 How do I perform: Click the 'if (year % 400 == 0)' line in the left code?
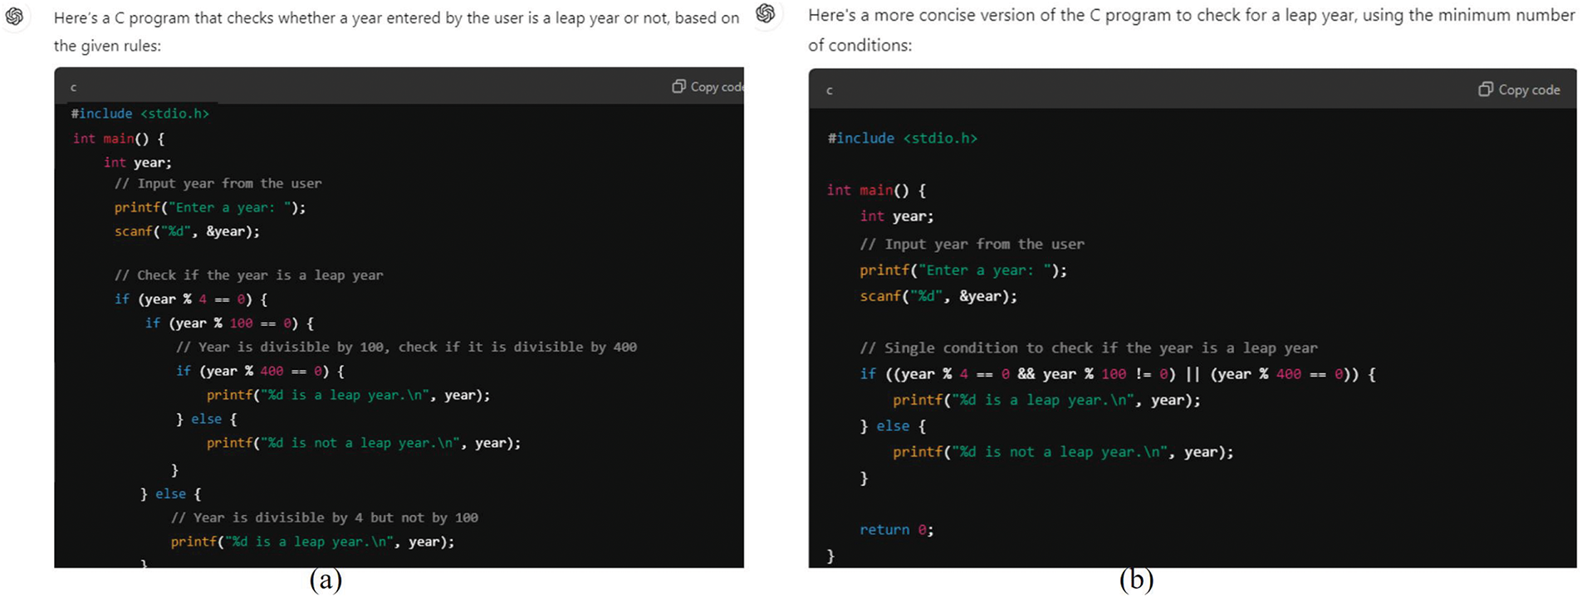tap(259, 372)
